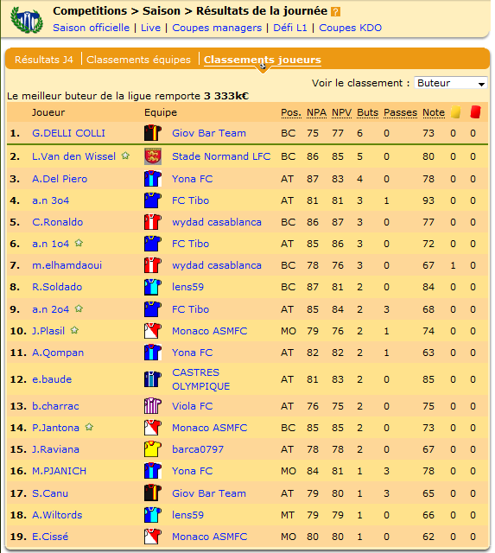Screen dimensions: 495x553
Task: Open Viola FC team link
Action: pyautogui.click(x=192, y=406)
